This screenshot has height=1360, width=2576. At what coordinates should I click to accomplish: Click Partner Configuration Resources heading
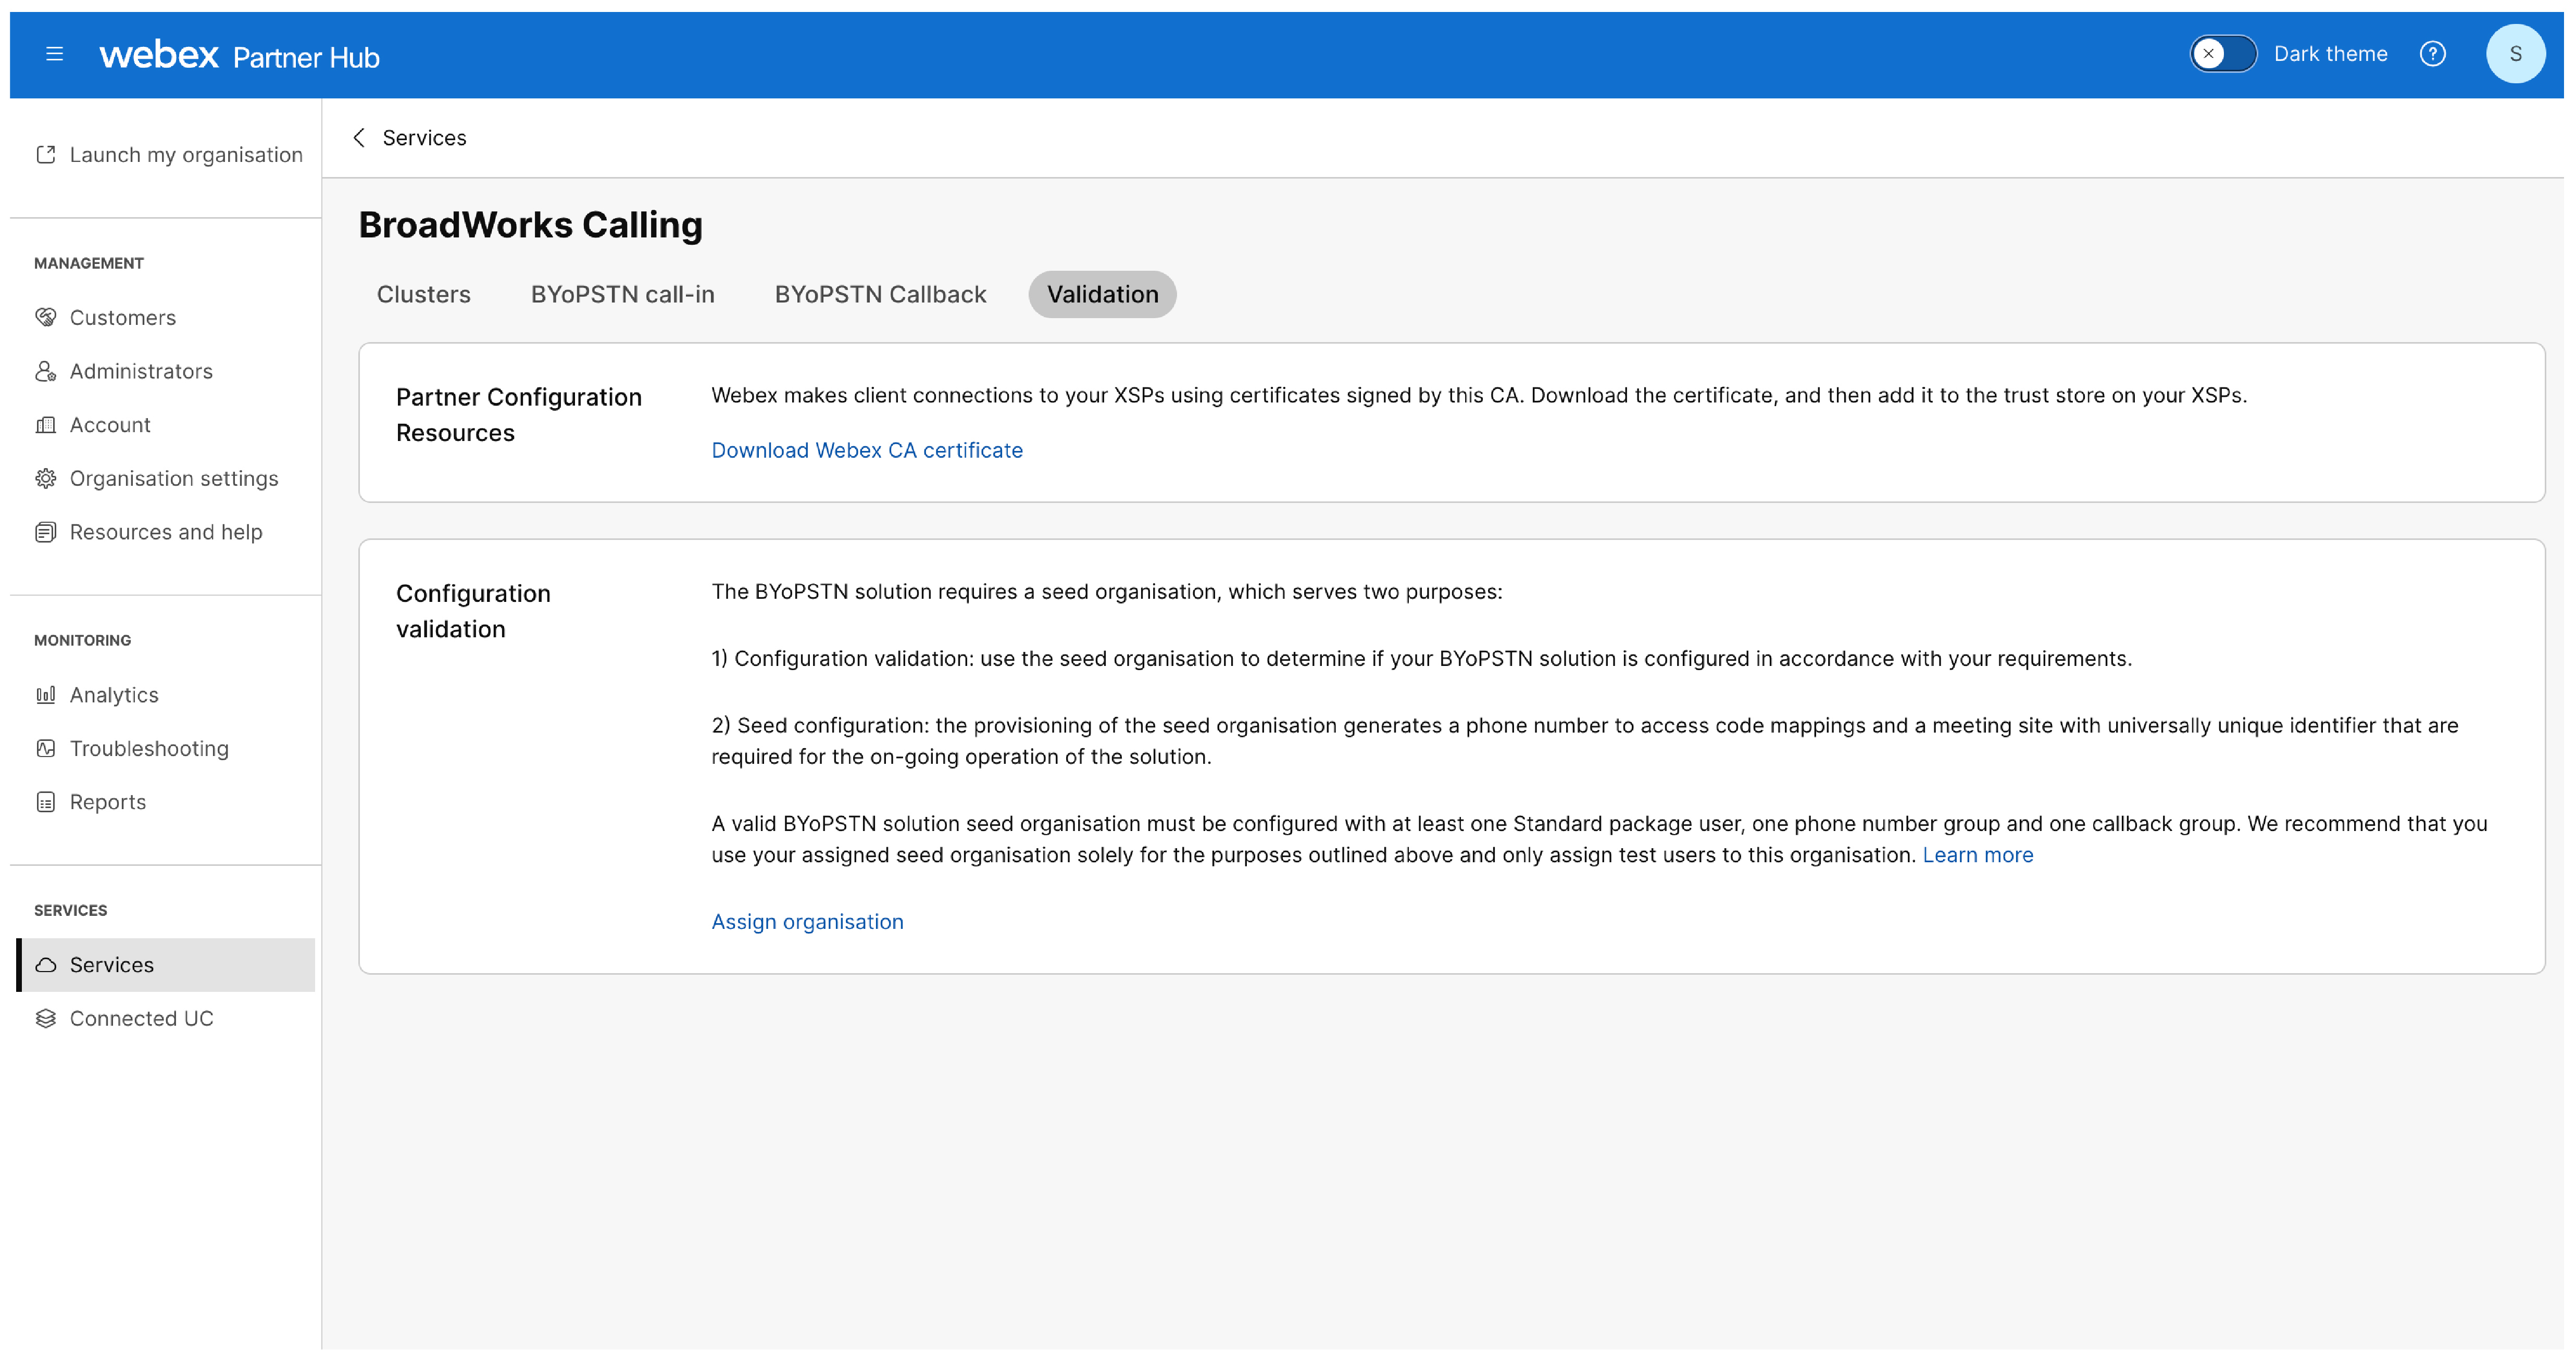(518, 415)
